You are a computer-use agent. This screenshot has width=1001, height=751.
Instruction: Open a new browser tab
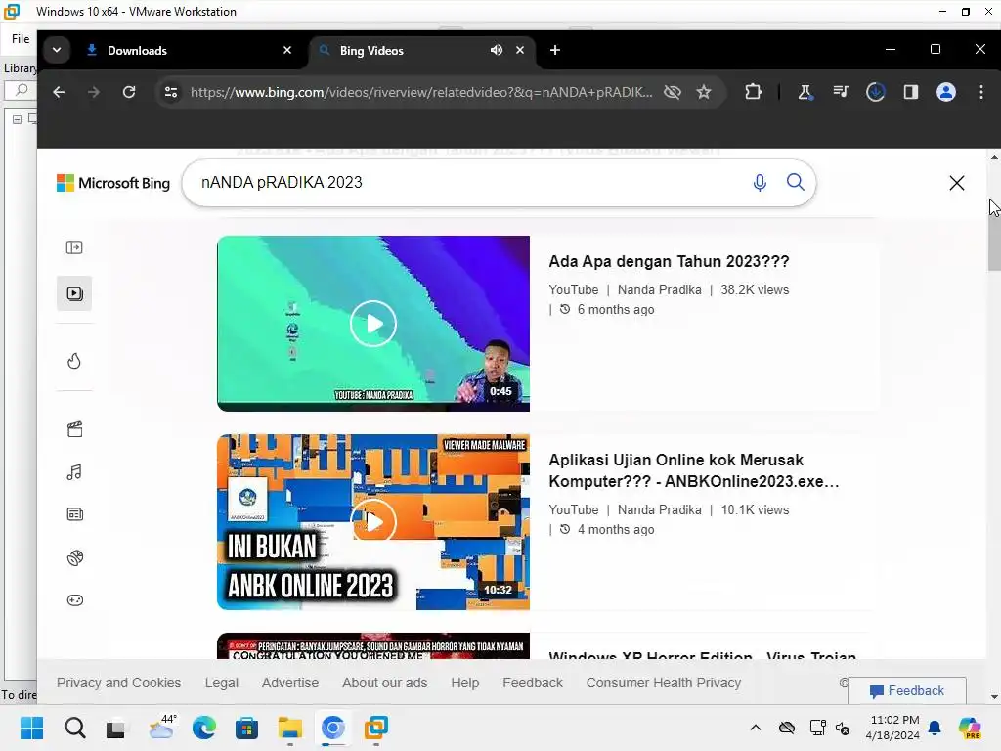(x=555, y=51)
